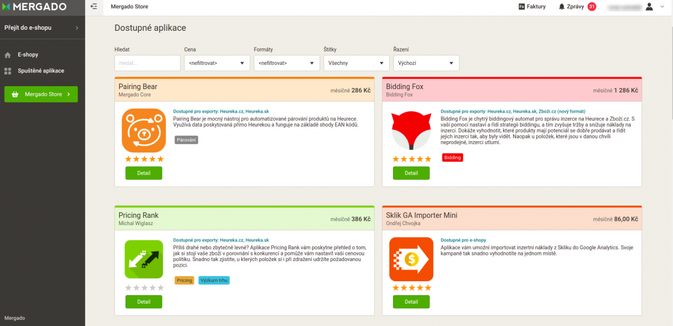Expand the Přejít do e-shopu selector
The width and height of the screenshot is (673, 326).
pos(43,27)
